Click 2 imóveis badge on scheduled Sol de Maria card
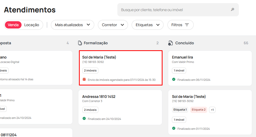This screenshot has height=137, width=256. (x=90, y=70)
